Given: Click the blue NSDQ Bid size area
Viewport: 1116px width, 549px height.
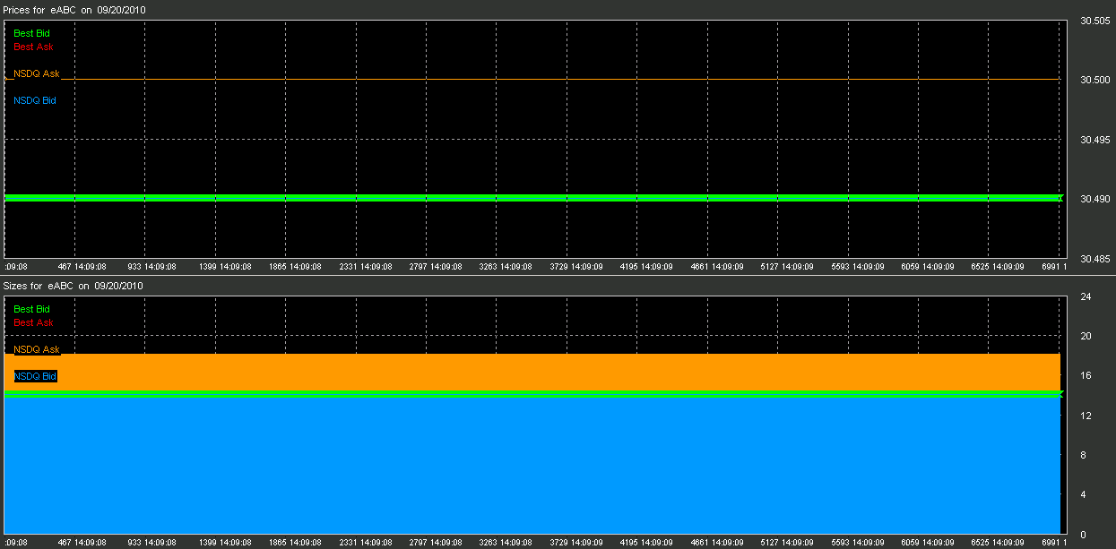Looking at the screenshot, I should tap(532, 466).
